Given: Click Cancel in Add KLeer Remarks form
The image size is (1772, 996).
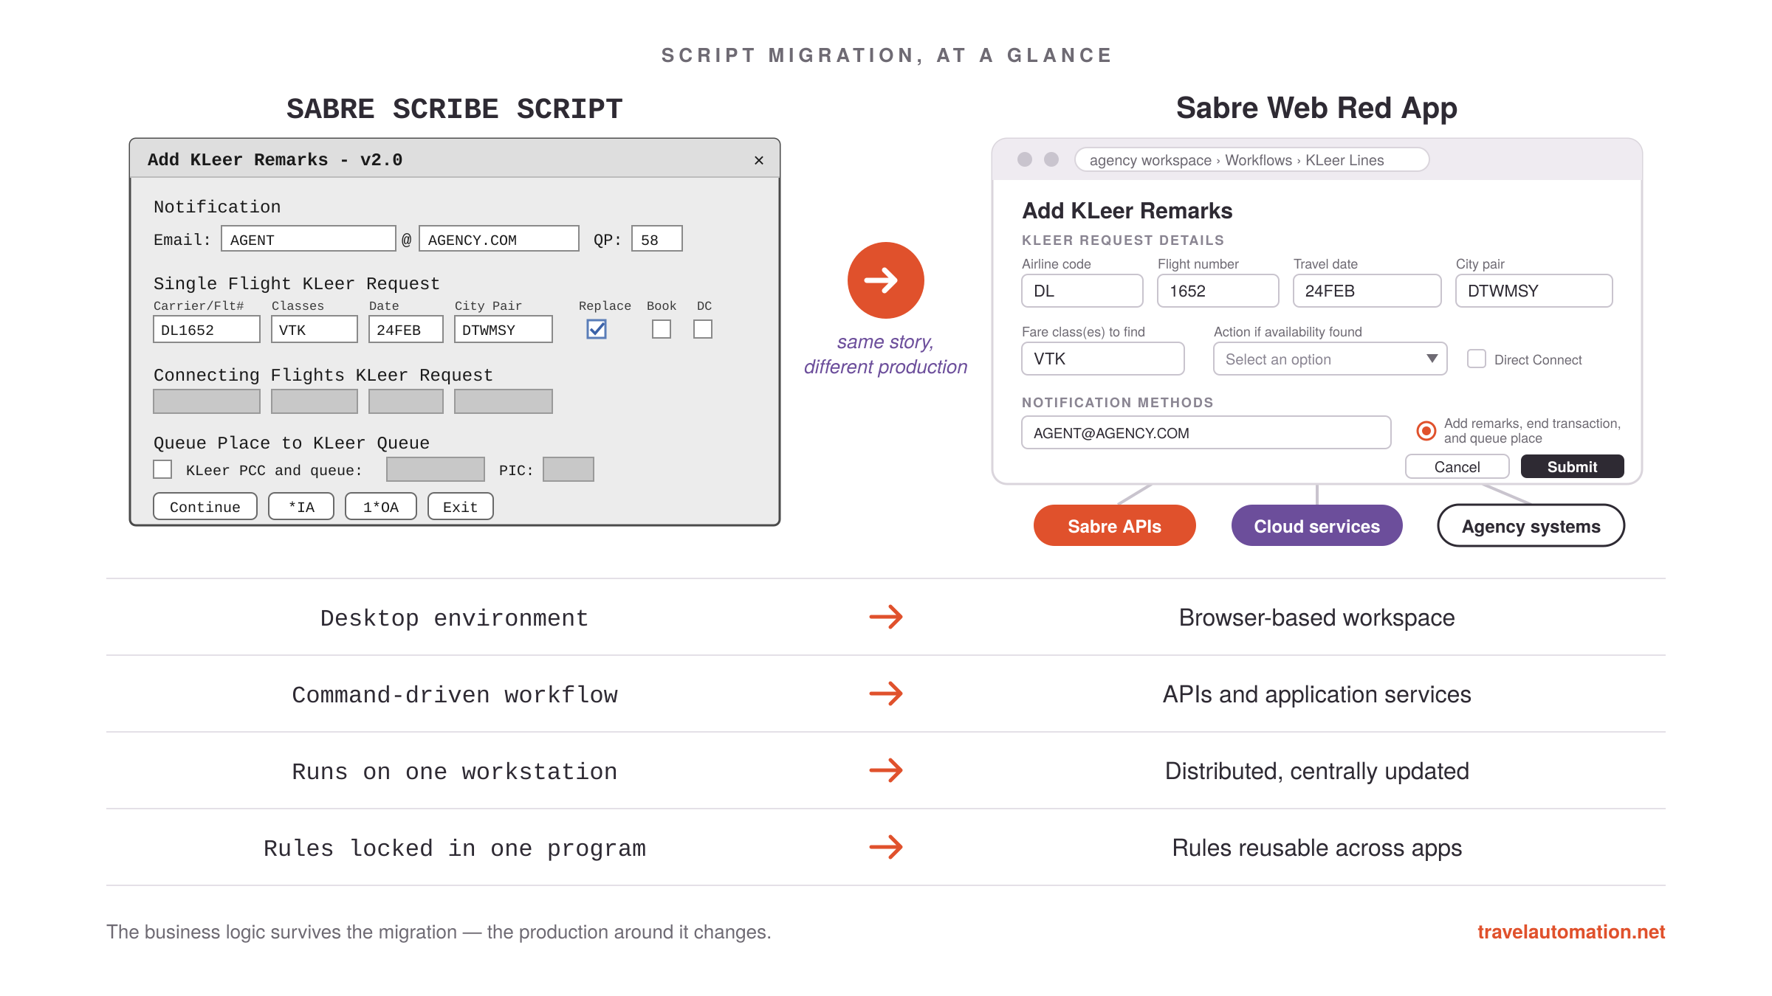Looking at the screenshot, I should coord(1457,467).
